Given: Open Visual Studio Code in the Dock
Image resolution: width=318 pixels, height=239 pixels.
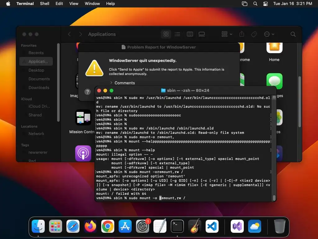Looking at the screenshot, I should click(x=212, y=226).
